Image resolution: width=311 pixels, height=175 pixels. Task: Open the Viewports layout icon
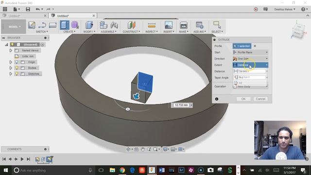[180, 149]
